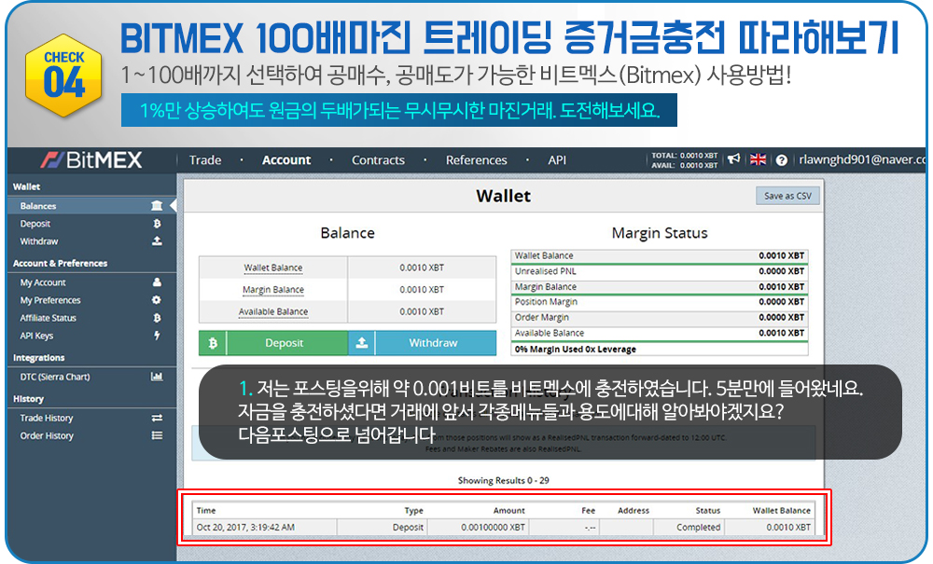This screenshot has width=933, height=564.
Task: Open Withdraw in the sidebar
Action: (39, 241)
